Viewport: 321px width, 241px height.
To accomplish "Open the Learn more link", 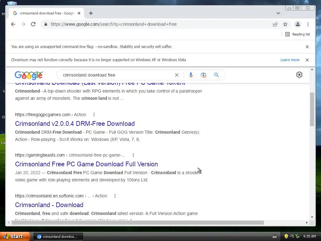I will (x=290, y=60).
